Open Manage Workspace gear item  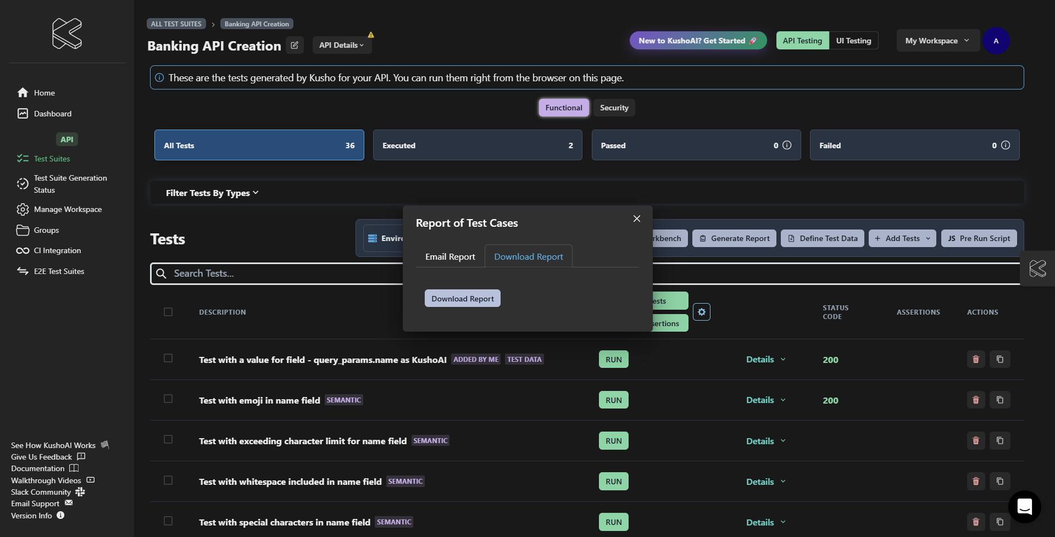coord(59,209)
